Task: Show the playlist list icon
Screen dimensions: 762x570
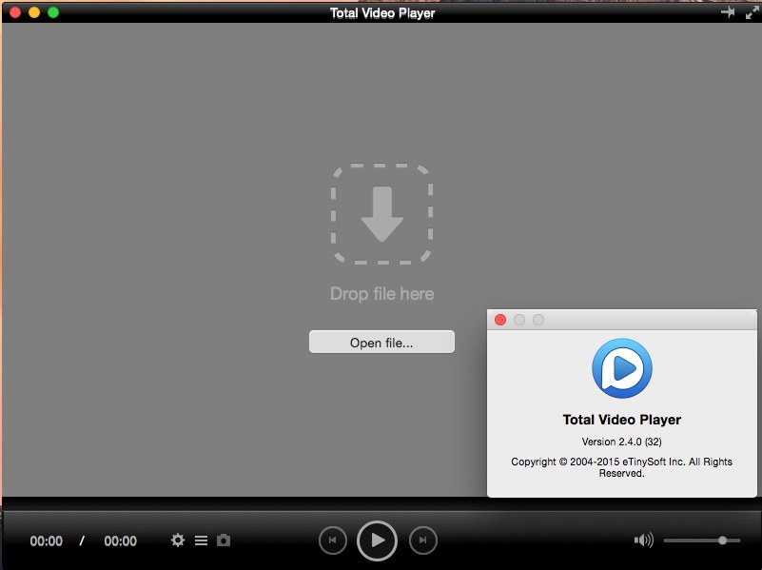Action: click(x=201, y=541)
